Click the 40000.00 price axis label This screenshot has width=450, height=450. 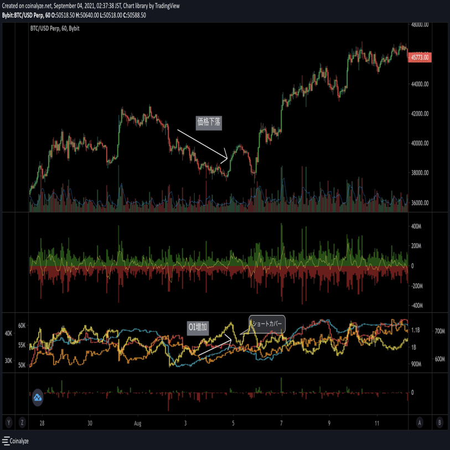point(420,143)
